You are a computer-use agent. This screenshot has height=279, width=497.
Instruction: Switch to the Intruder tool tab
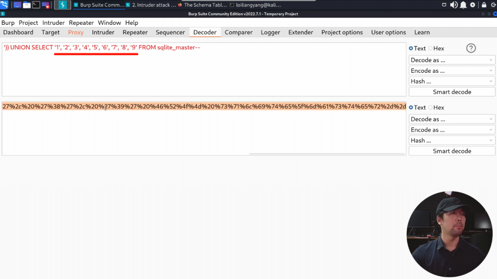103,32
